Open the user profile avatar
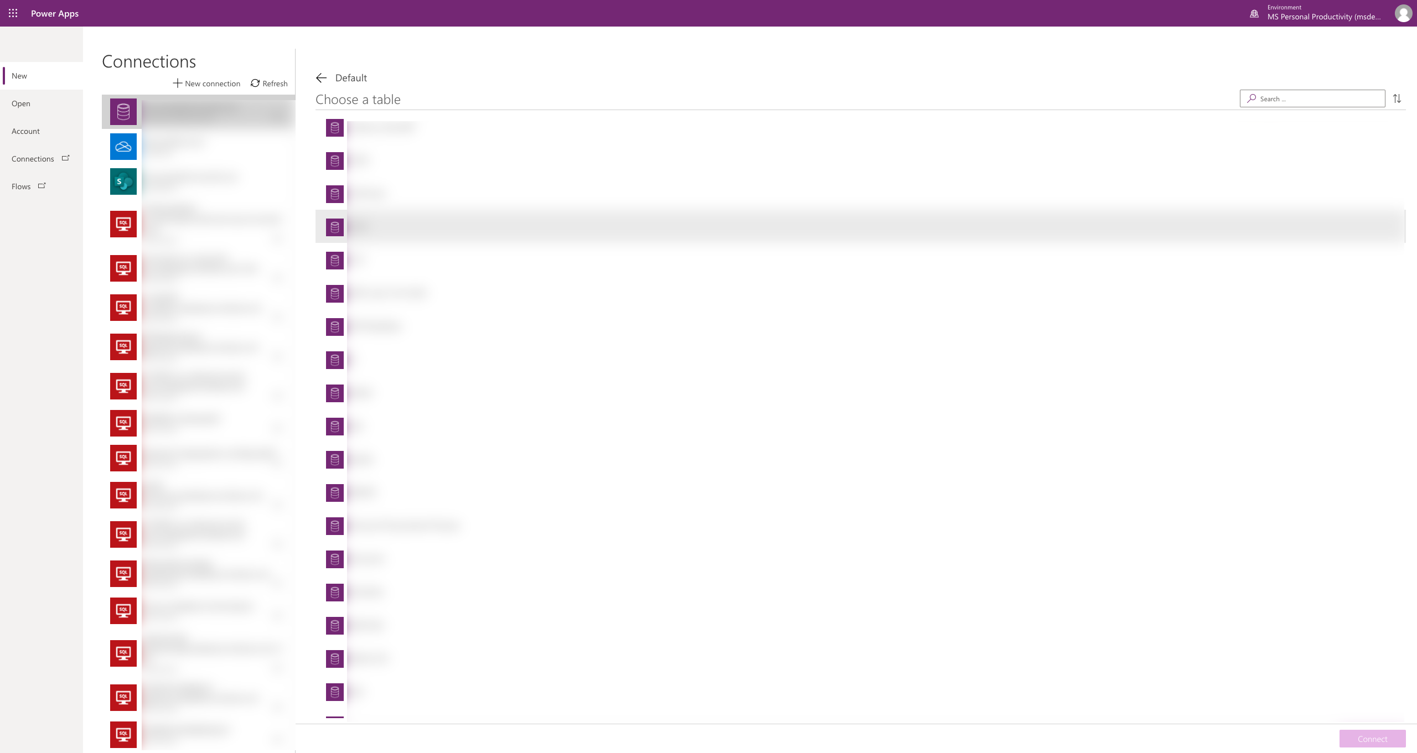 (1403, 13)
